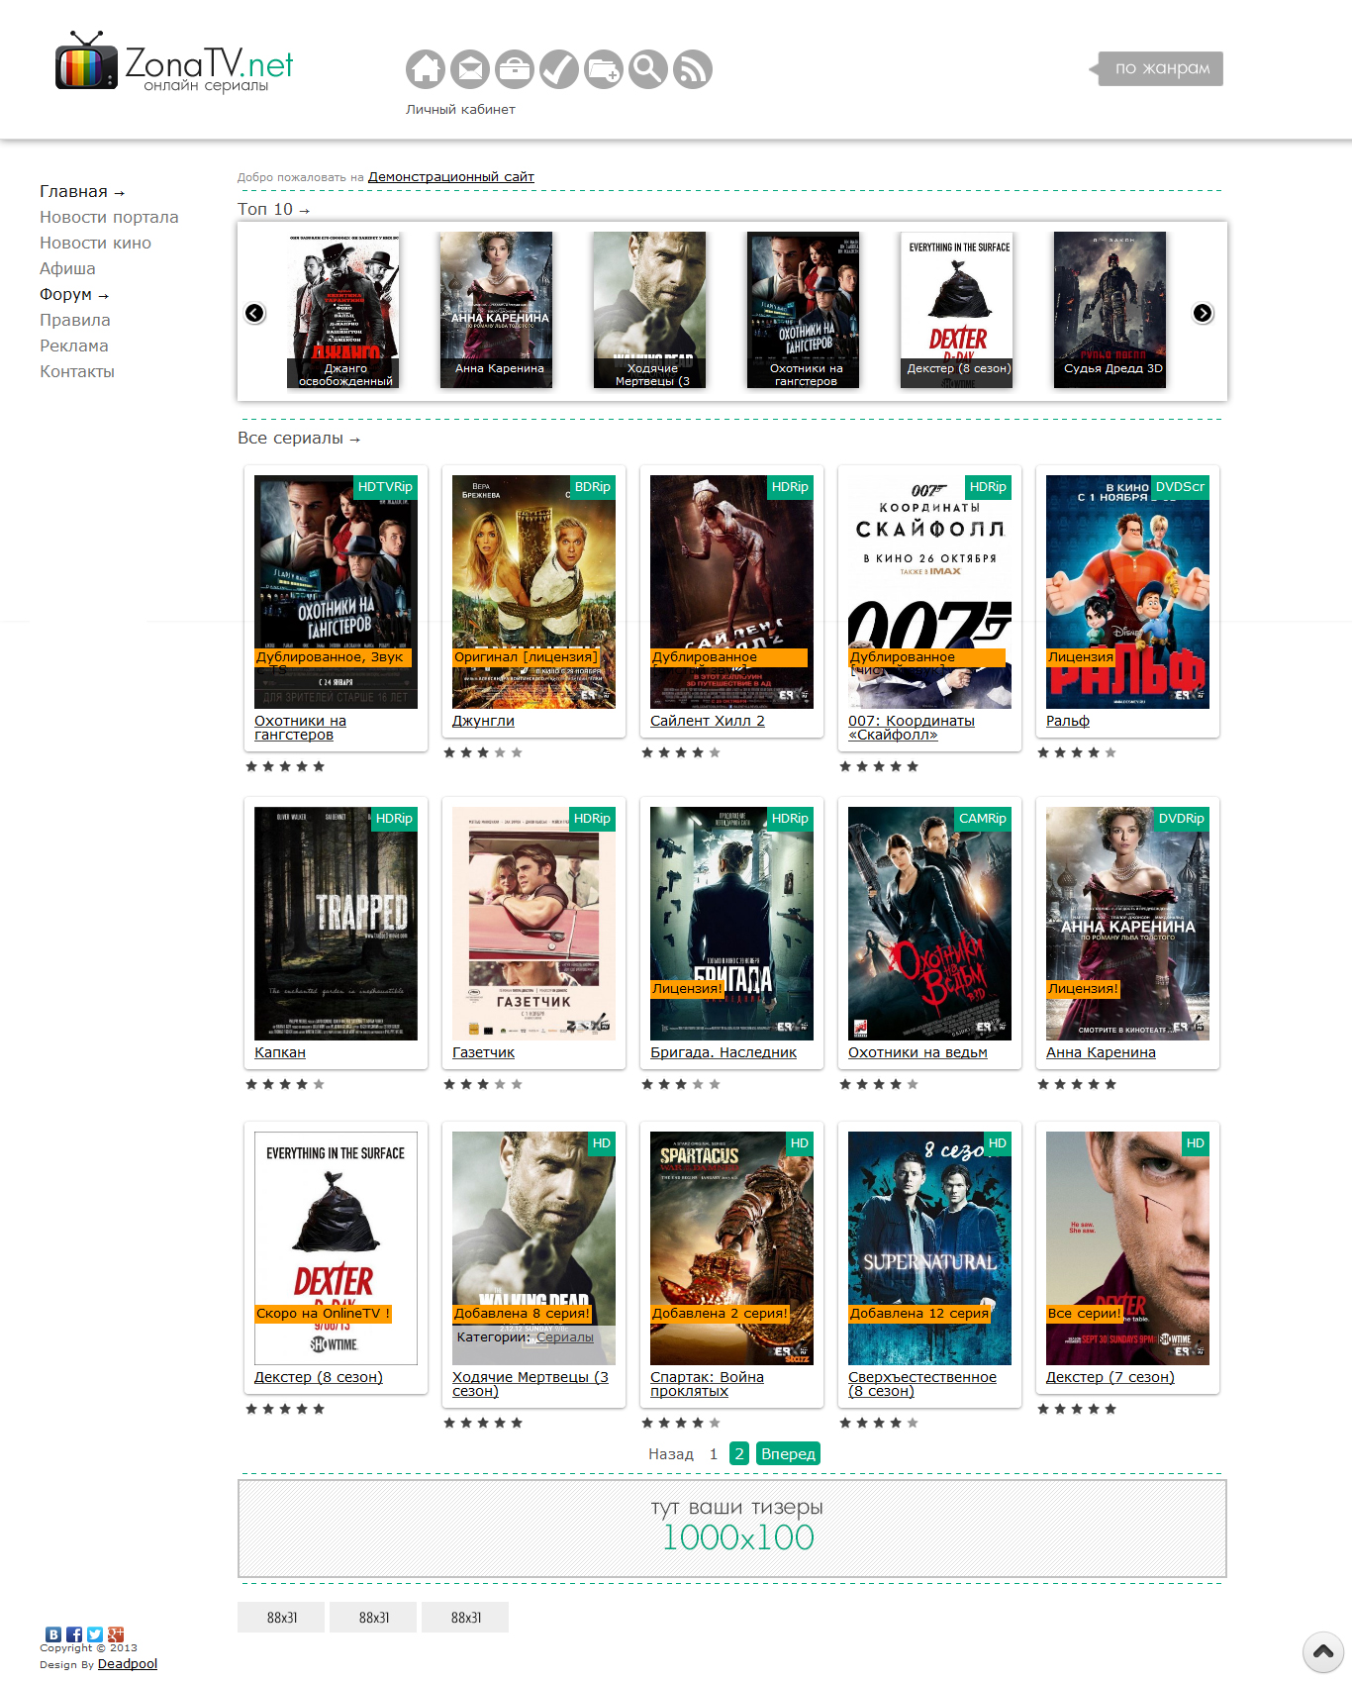1352x1682 pixels.
Task: Open the 007: Координаты «Скайфолл» title link
Action: 912,729
